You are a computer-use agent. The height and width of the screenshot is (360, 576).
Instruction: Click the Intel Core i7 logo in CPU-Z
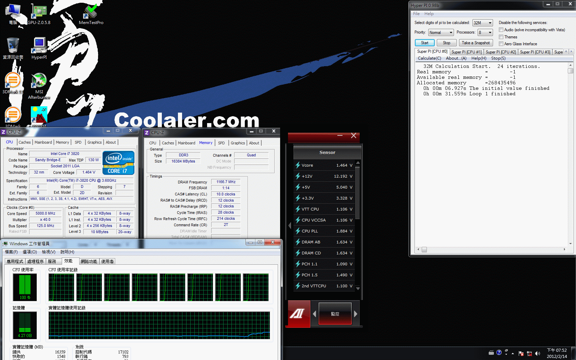click(118, 163)
